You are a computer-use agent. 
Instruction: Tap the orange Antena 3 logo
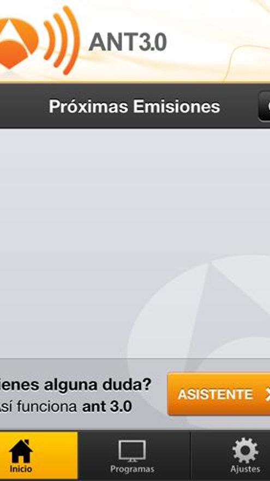[x=19, y=42]
